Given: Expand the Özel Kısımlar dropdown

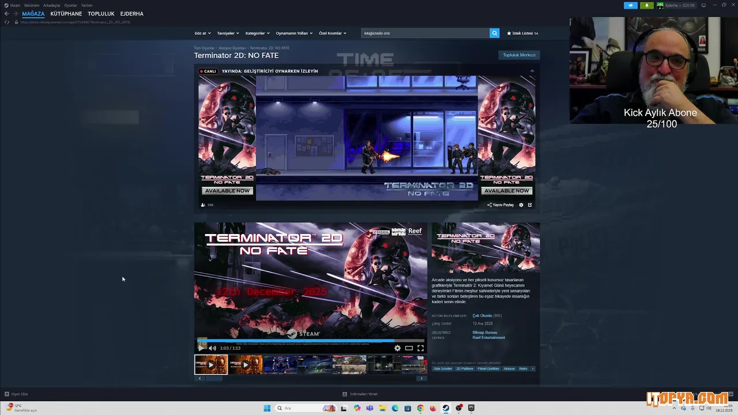Looking at the screenshot, I should [333, 33].
